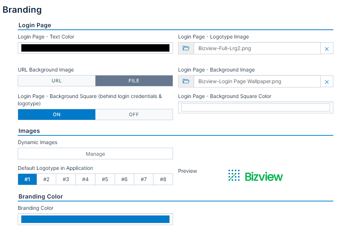
Task: Click the Bizview logo preview image
Action: tap(256, 176)
